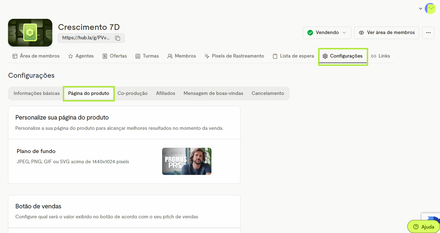This screenshot has width=440, height=233.
Task: Go to Lista de espera tab
Action: click(294, 56)
